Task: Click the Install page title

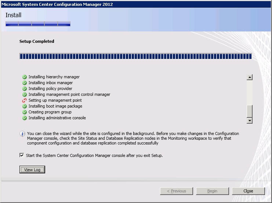Action: tap(13, 15)
